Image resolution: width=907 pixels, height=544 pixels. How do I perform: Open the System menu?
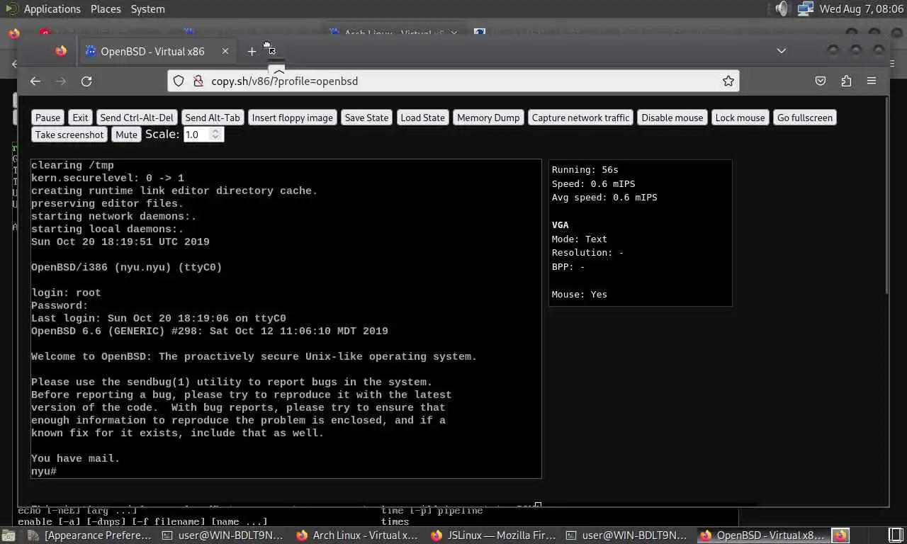147,9
